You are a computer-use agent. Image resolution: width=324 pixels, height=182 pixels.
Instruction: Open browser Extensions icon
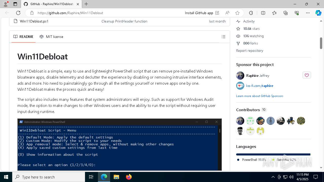(x=251, y=13)
